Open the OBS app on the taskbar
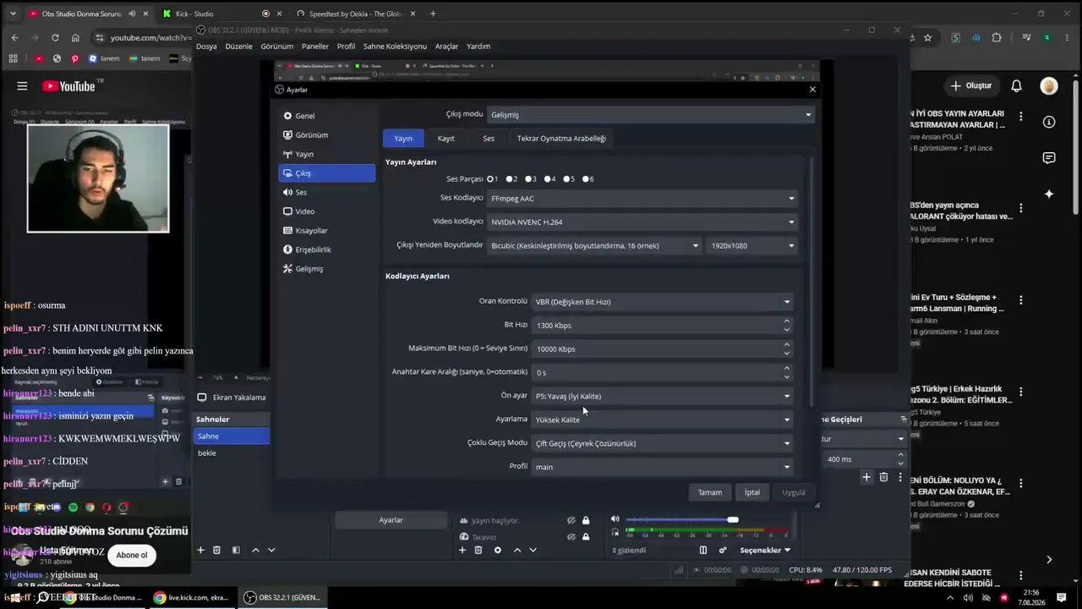Screen dimensions: 1082x609 [x=282, y=597]
